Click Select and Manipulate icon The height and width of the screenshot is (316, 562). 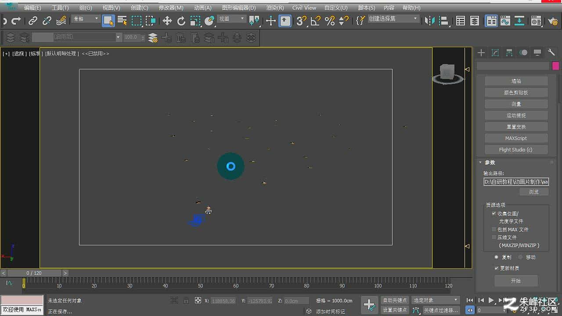coord(271,21)
